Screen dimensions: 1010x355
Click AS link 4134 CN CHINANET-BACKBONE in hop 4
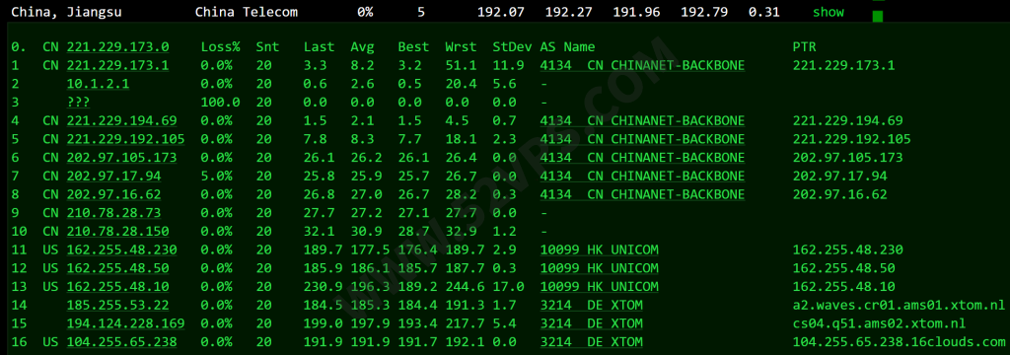(642, 120)
